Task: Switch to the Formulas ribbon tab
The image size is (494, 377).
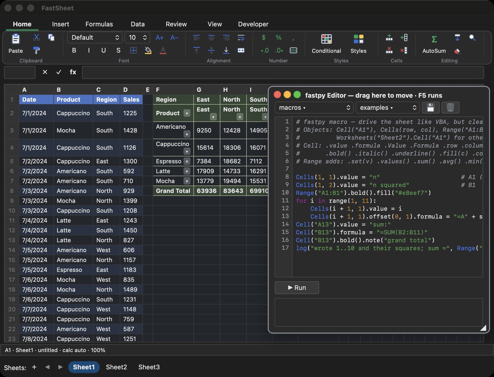Action: click(99, 24)
